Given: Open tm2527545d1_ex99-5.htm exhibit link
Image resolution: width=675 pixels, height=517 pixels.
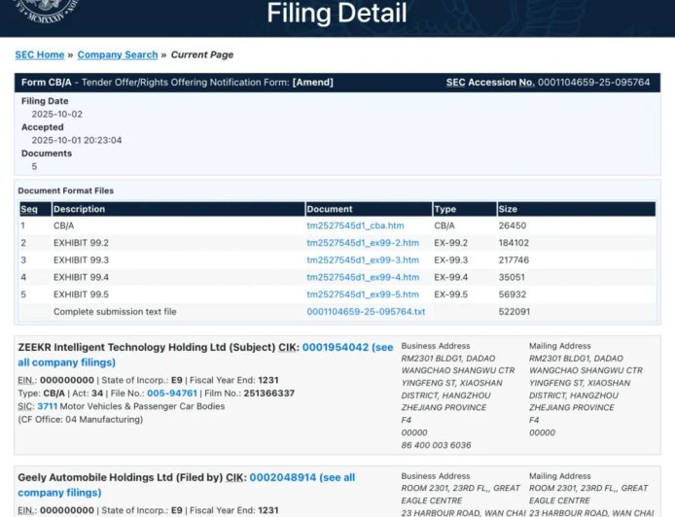Looking at the screenshot, I should [x=363, y=294].
